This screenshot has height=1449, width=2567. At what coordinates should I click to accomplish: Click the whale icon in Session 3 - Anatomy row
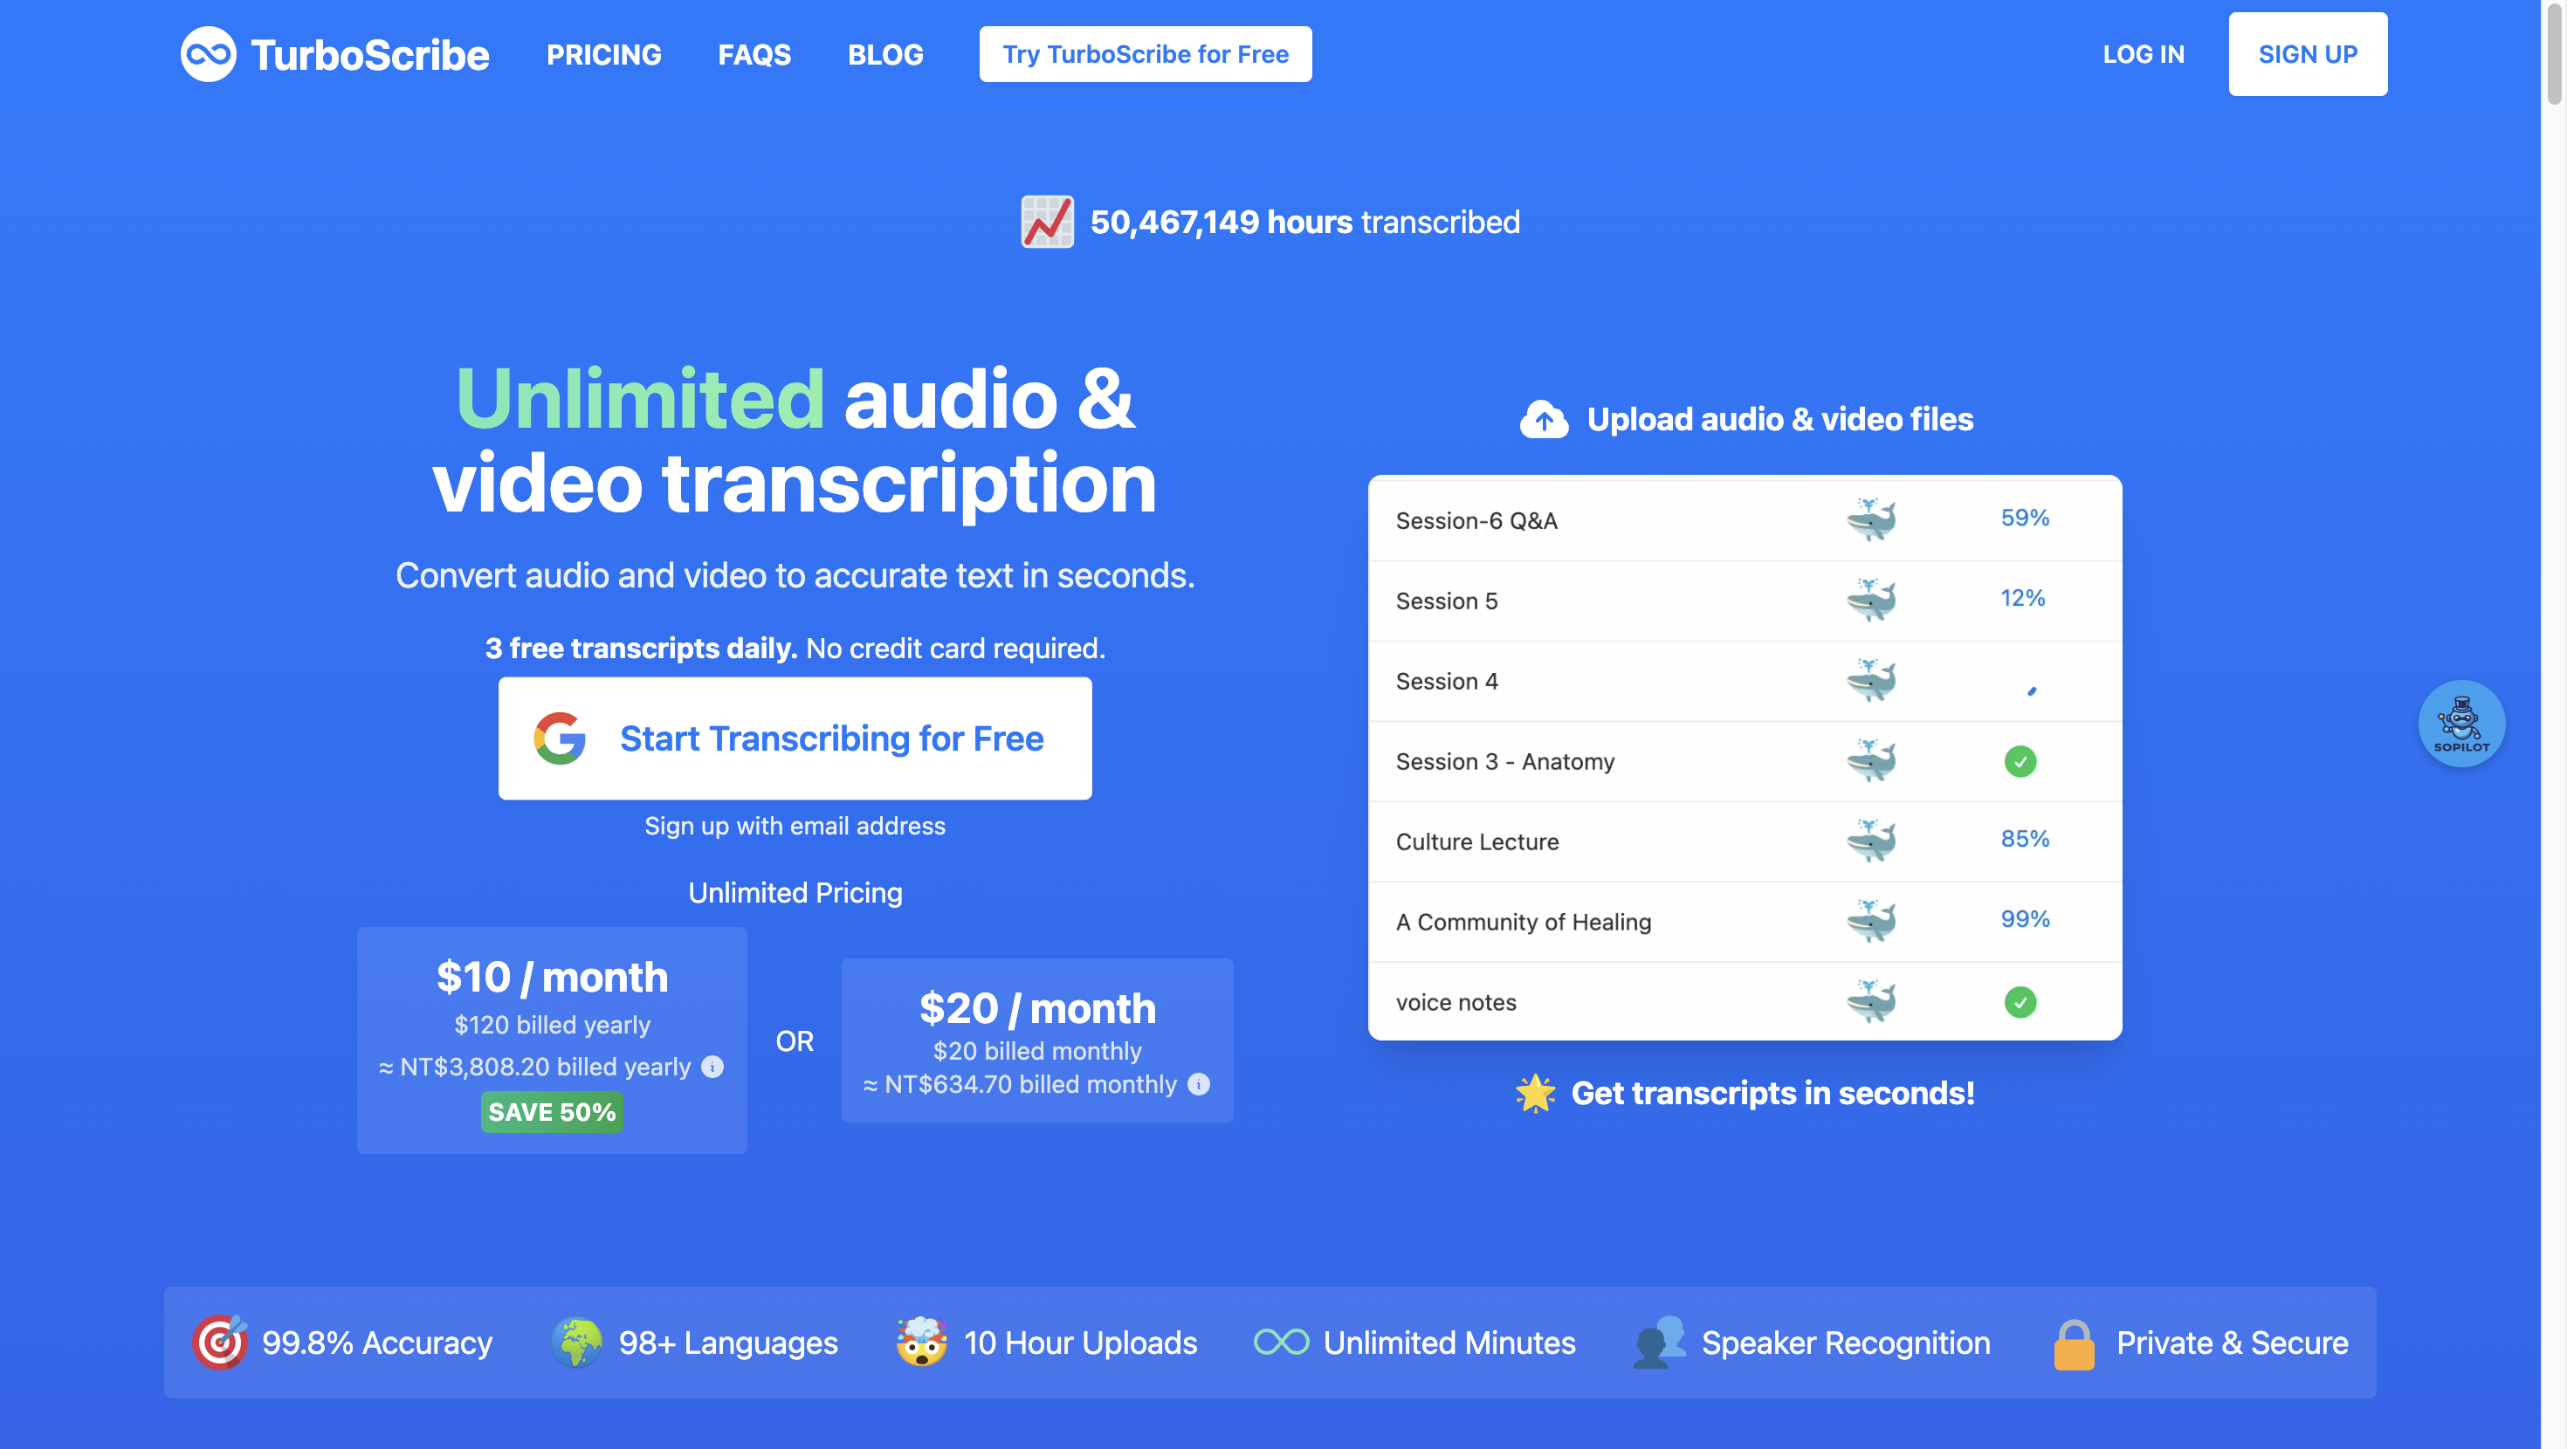coord(1871,761)
